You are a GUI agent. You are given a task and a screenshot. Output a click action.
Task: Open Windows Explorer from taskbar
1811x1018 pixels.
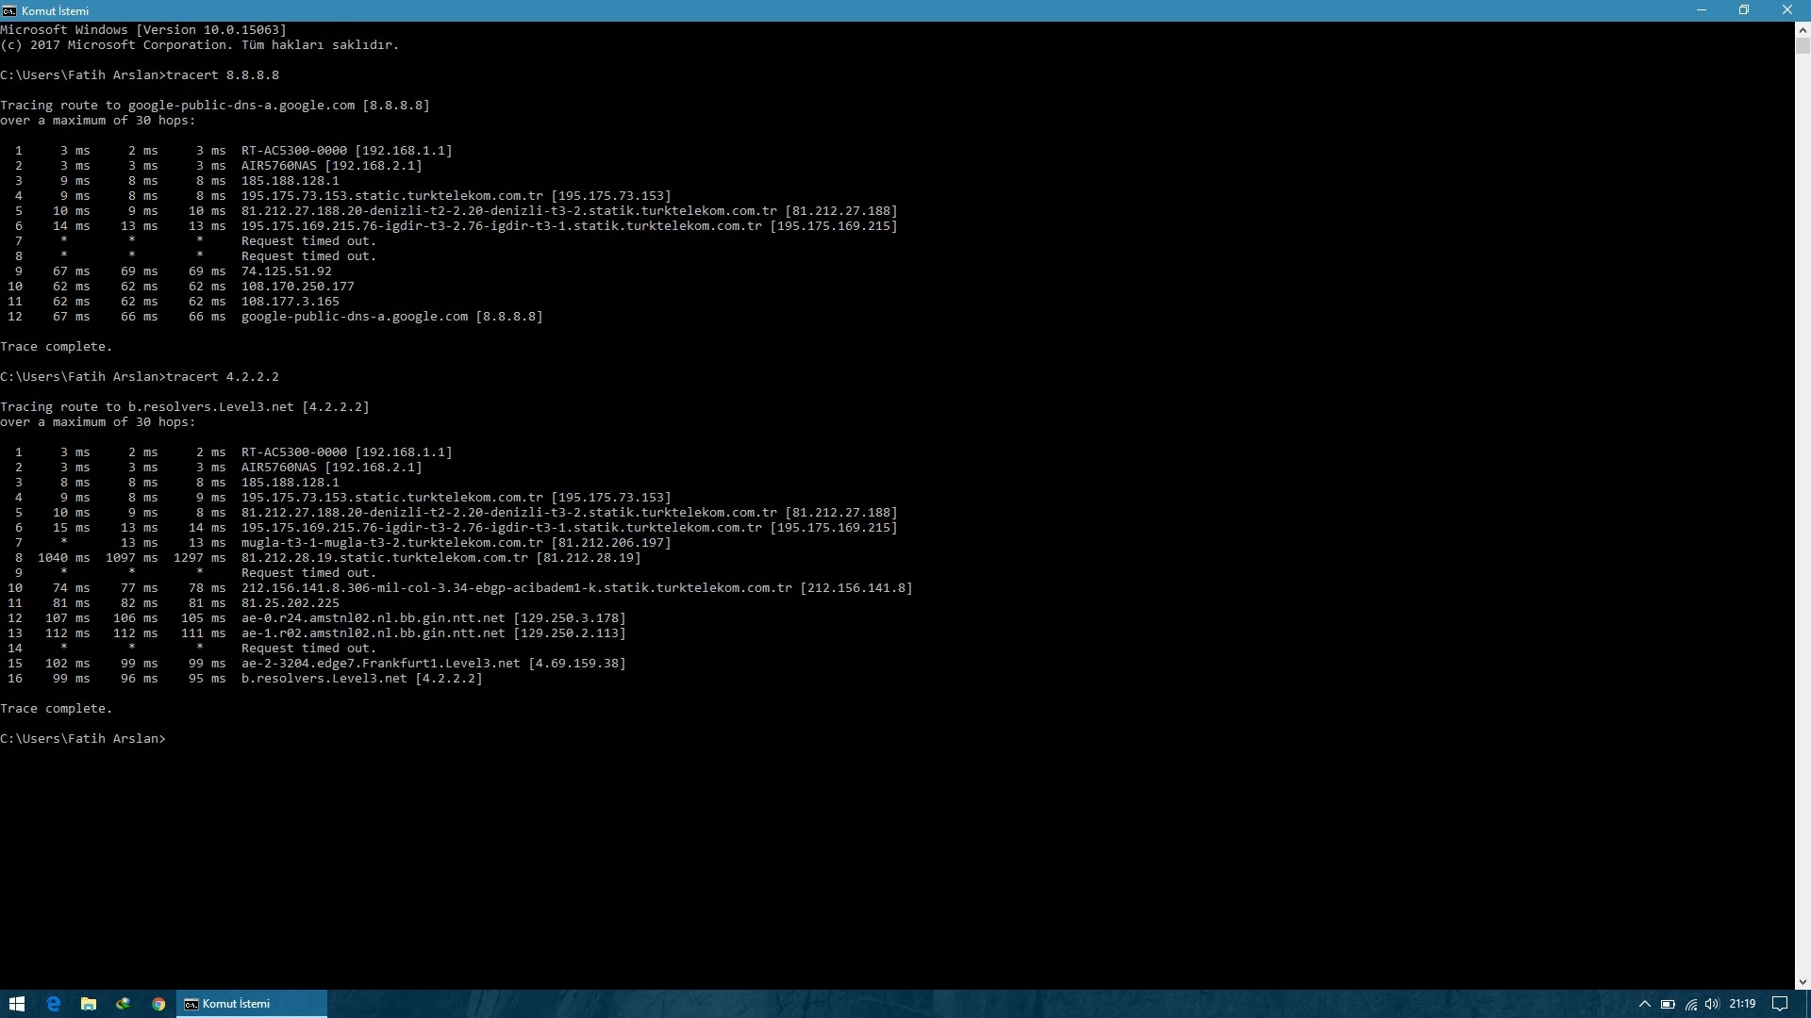[87, 1003]
